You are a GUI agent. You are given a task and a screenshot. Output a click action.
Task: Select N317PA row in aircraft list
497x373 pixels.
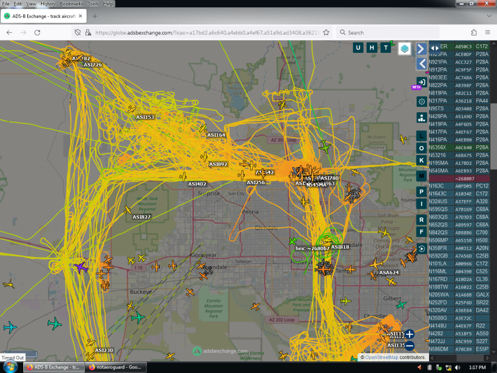click(459, 101)
